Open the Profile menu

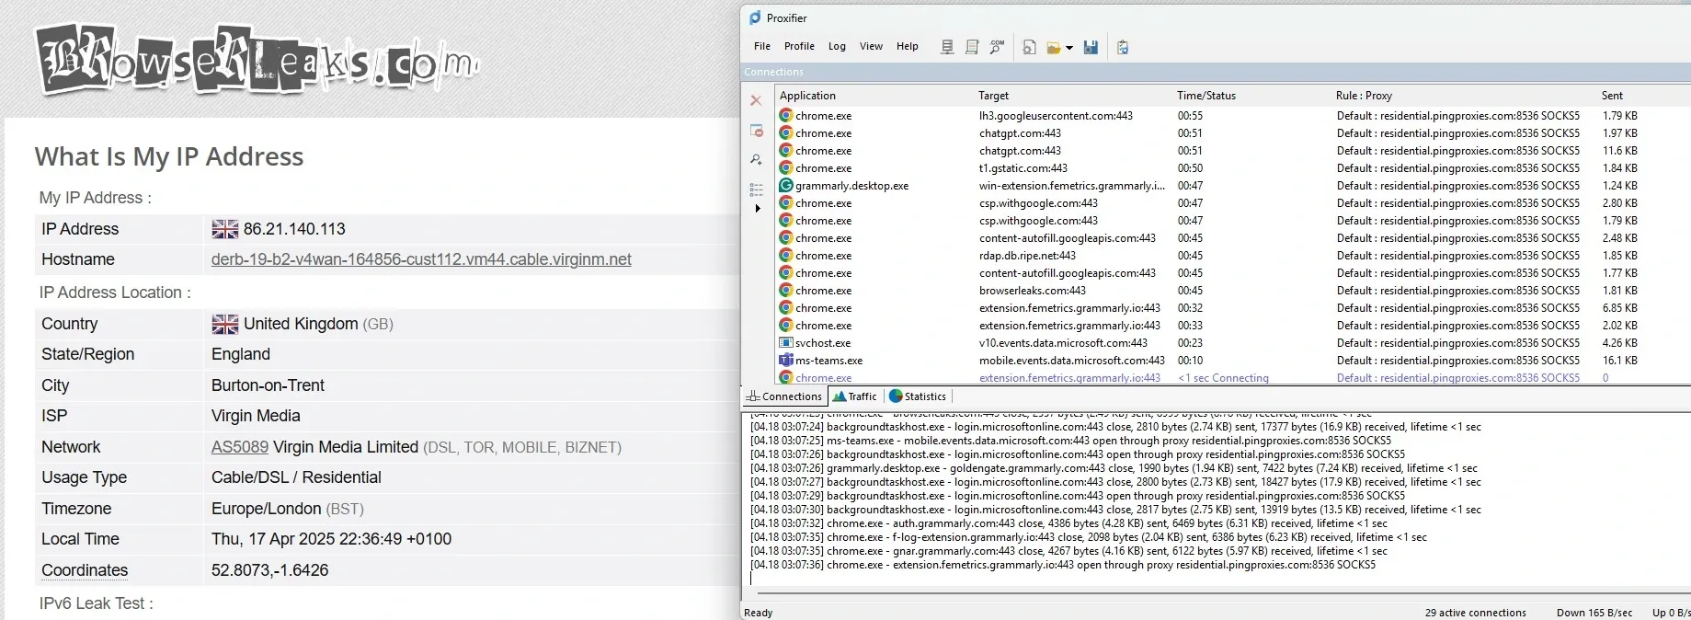pyautogui.click(x=799, y=46)
